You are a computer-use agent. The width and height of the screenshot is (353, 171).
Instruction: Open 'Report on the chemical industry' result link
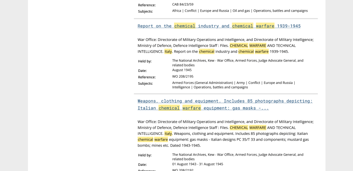pyautogui.click(x=219, y=26)
